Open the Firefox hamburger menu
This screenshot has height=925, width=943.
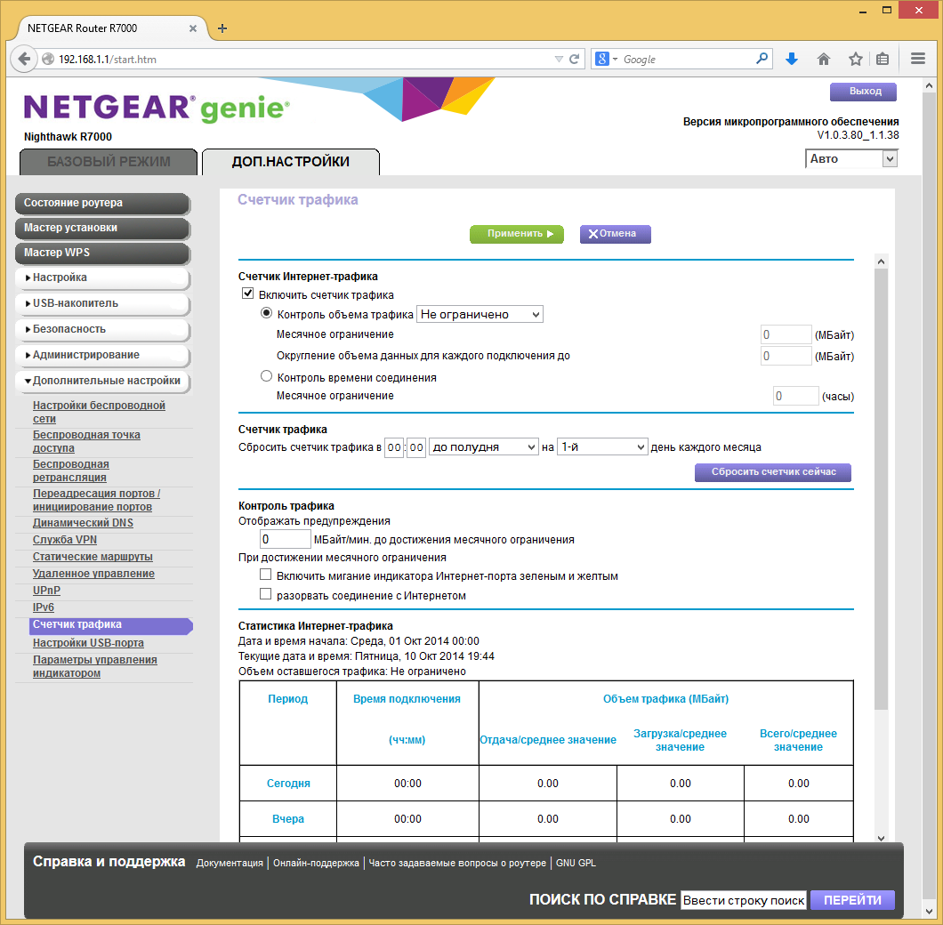tap(918, 59)
